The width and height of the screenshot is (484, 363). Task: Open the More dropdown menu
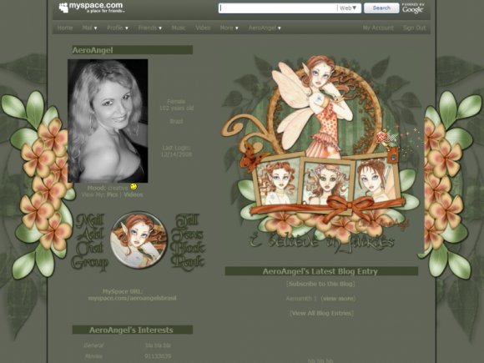click(x=229, y=28)
